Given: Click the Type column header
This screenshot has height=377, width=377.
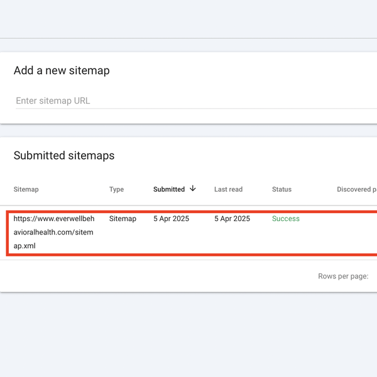Looking at the screenshot, I should pyautogui.click(x=116, y=189).
